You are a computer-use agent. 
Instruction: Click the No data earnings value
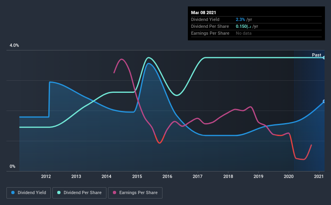pos(244,33)
